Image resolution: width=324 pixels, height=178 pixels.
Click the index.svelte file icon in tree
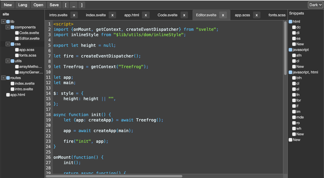point(12,84)
